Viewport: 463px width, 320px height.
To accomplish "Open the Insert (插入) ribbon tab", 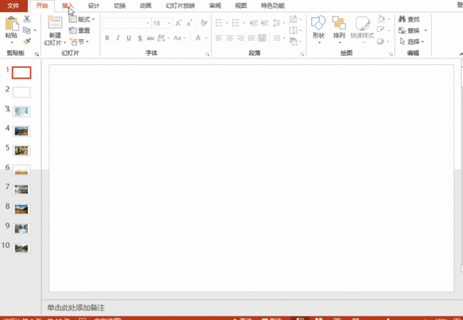I will tap(68, 6).
